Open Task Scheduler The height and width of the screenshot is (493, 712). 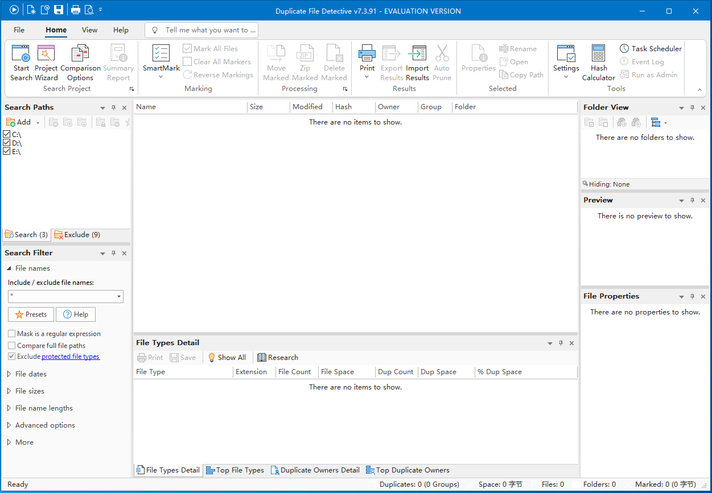click(x=651, y=49)
